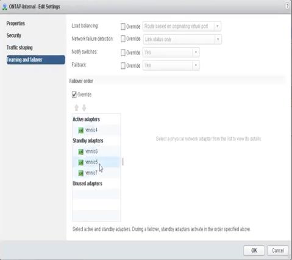Select vmnic7 in Standby adapters

point(96,173)
